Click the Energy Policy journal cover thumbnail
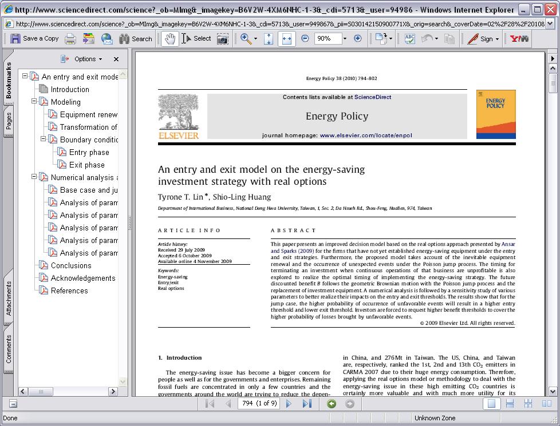 point(496,114)
